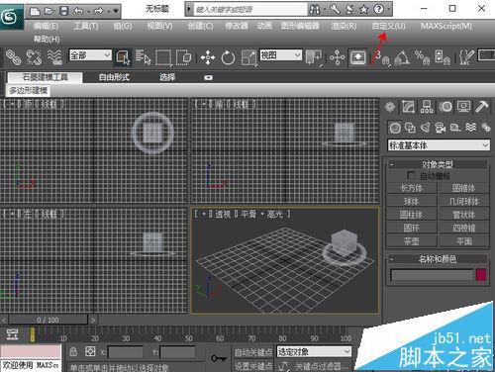This screenshot has width=495, height=372.
Task: Click the Unlink Selection icon
Action: coord(34,57)
